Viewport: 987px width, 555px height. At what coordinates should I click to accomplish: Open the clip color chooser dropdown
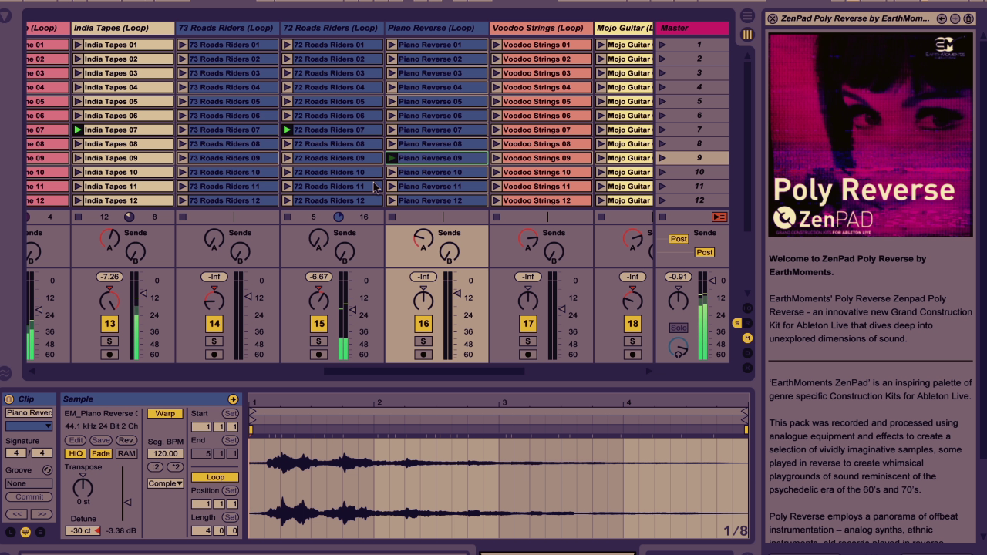click(x=29, y=426)
